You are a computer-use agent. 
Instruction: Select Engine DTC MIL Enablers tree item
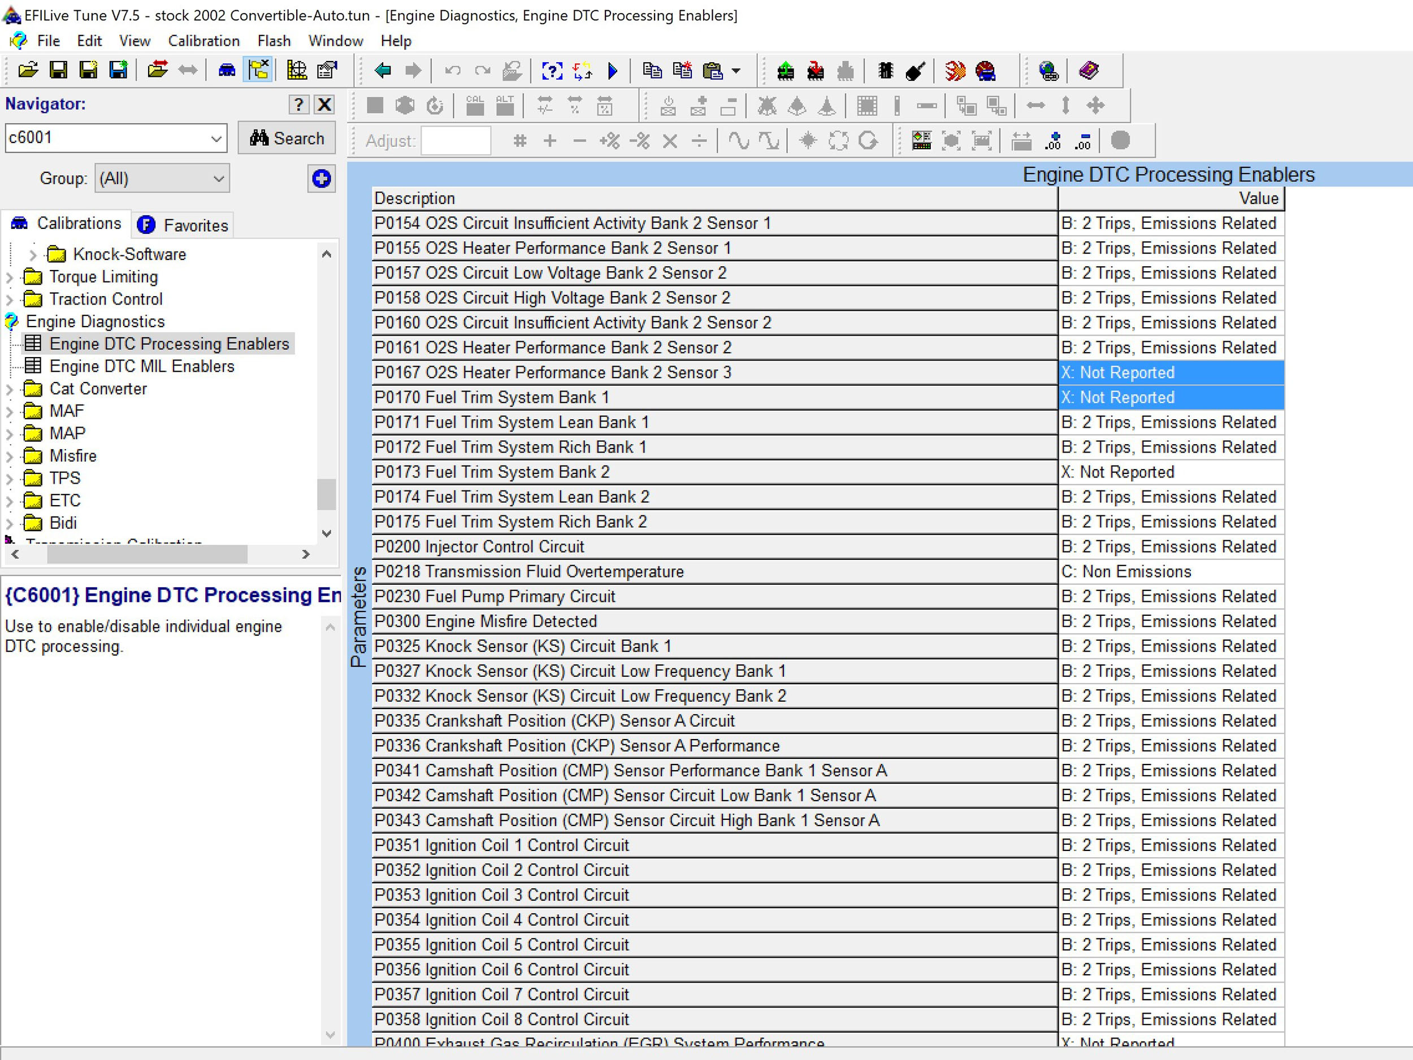[x=142, y=366]
